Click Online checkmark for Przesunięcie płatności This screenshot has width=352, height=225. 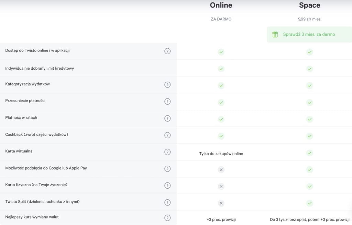221,103
